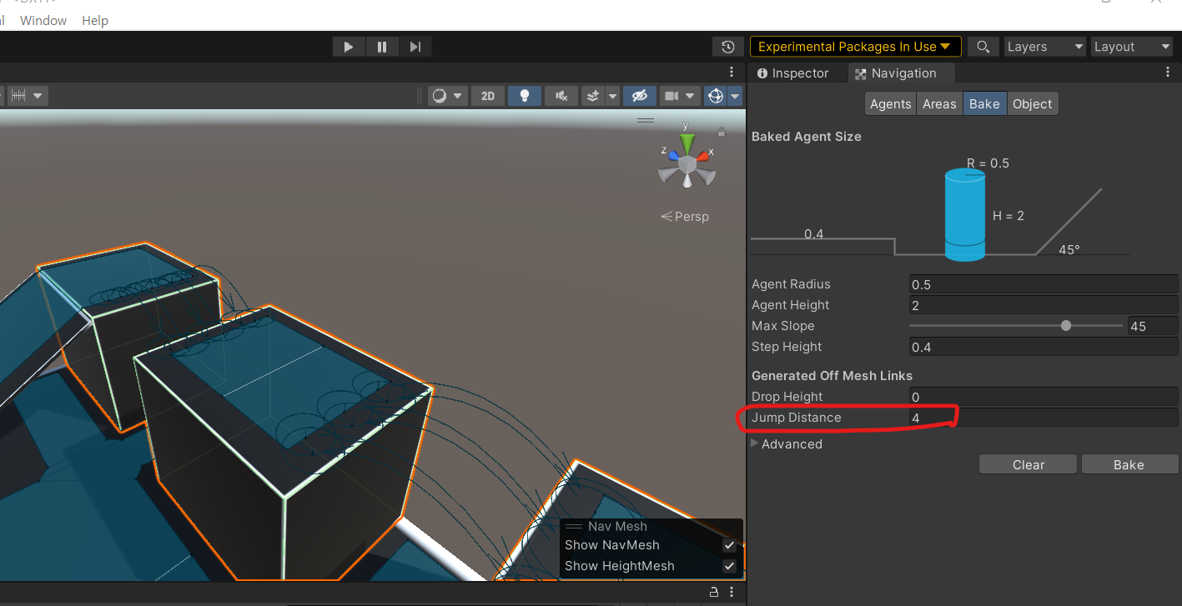Switch to the Areas tab
1182x606 pixels.
[x=939, y=104]
